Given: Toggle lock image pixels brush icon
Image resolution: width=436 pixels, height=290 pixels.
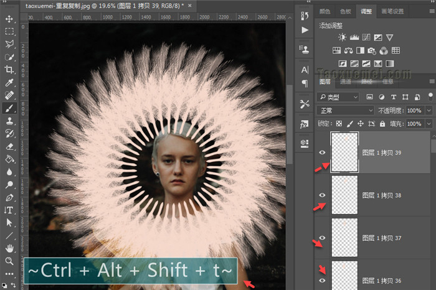Looking at the screenshot, I should [350, 124].
